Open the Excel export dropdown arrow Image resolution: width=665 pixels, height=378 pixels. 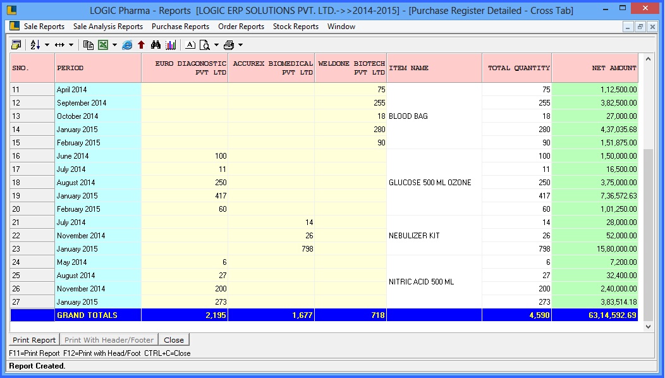114,45
